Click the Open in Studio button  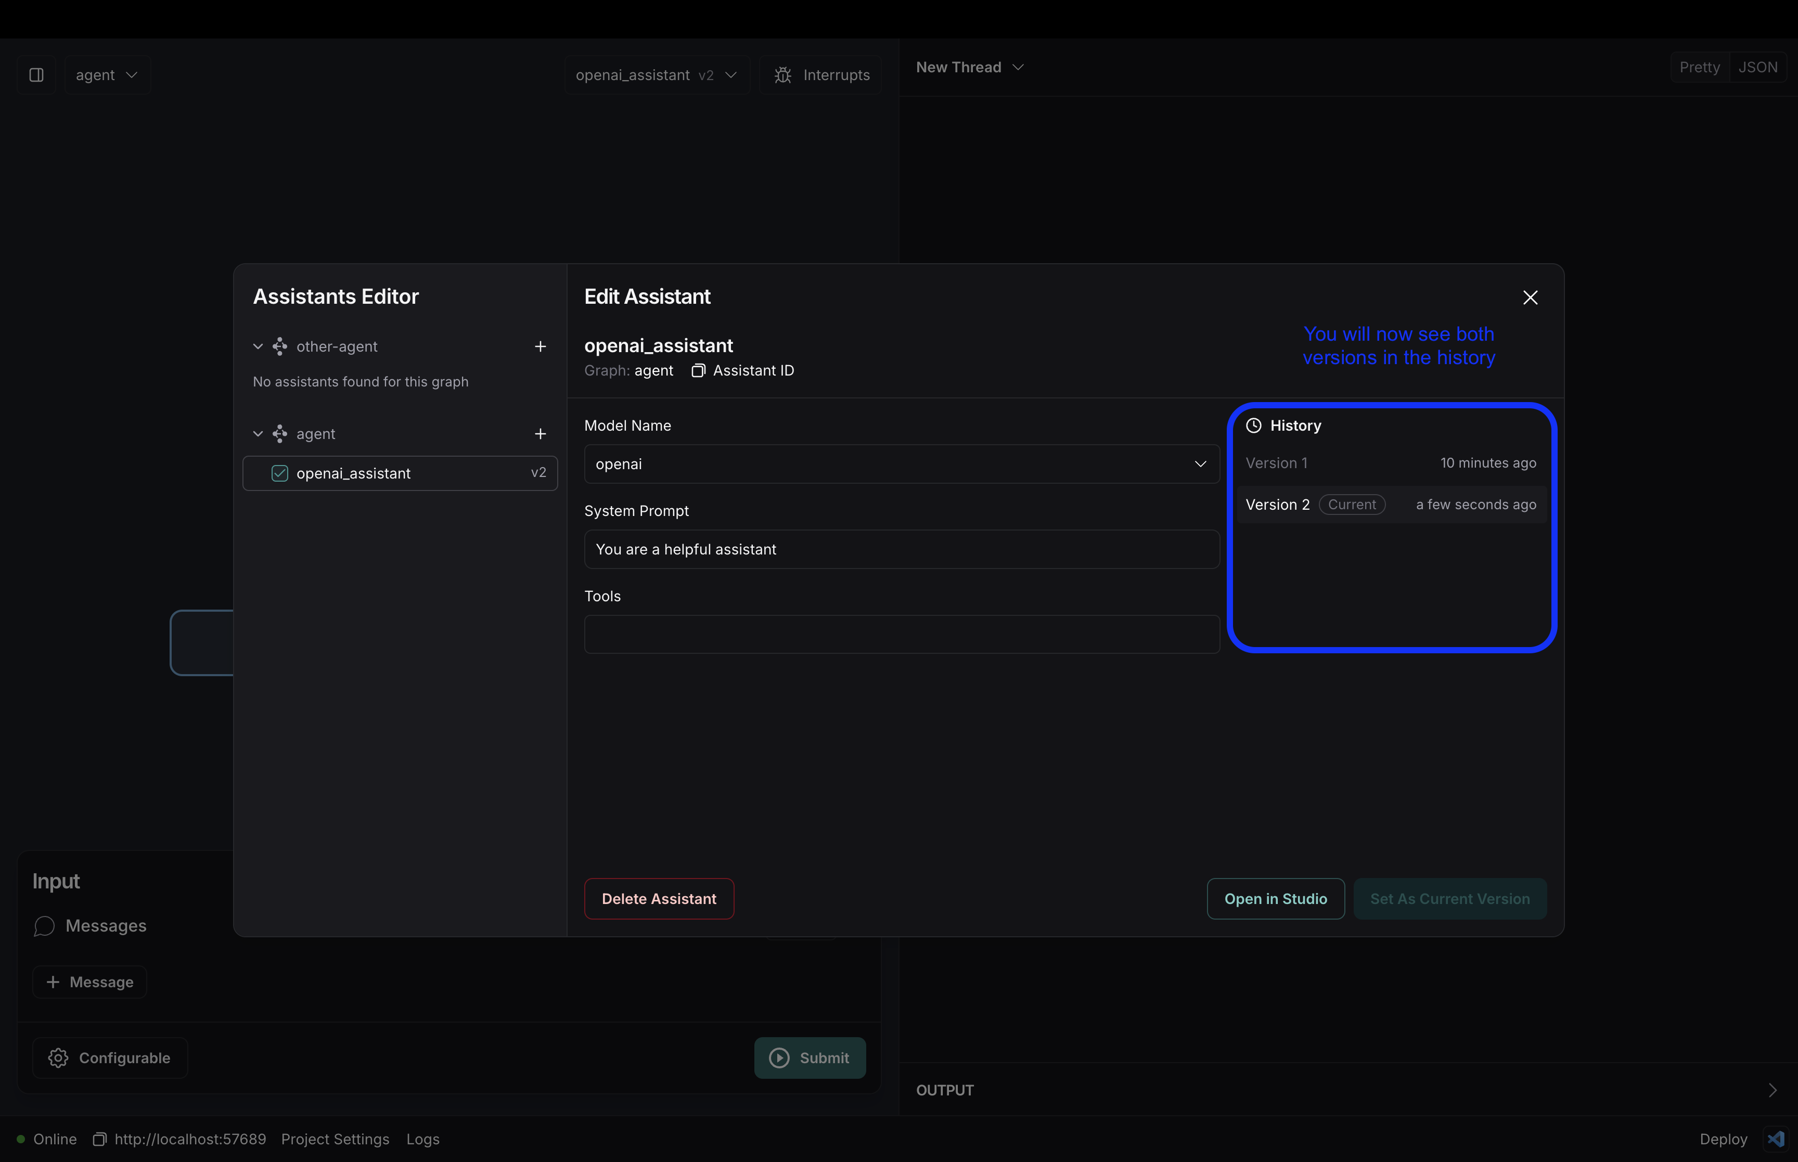coord(1275,897)
